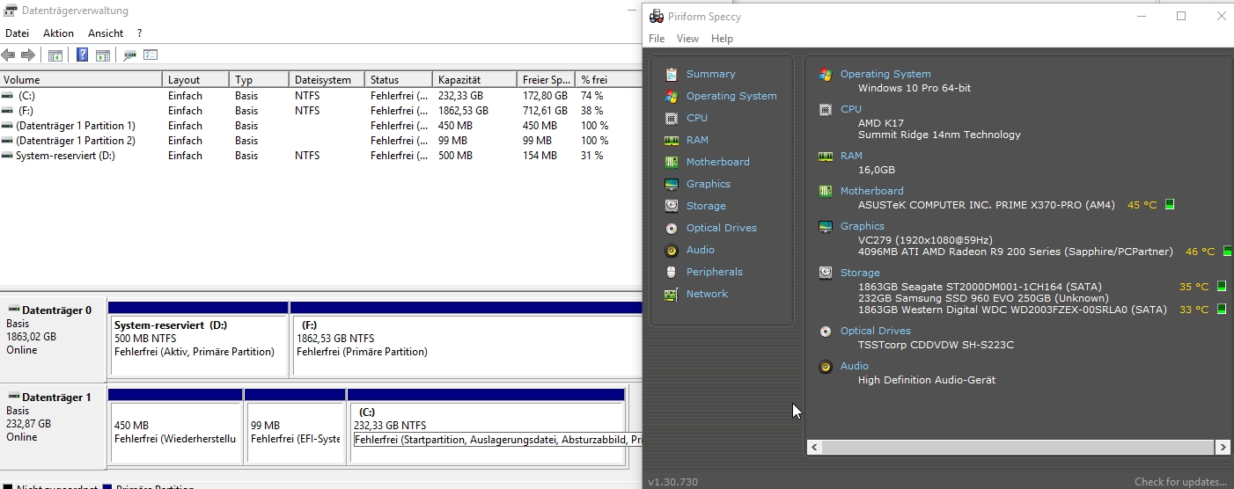Open the RAM heading link in Speccy summary

click(851, 156)
